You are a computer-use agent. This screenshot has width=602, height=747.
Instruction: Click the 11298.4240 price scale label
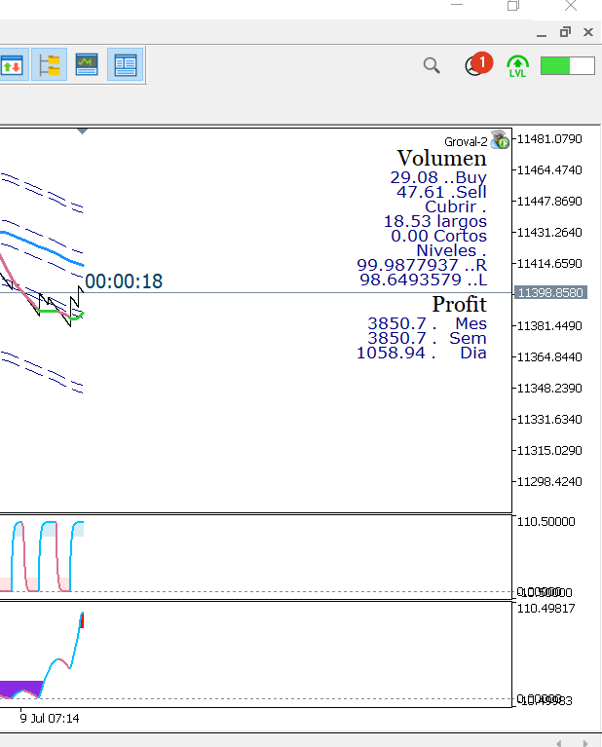(x=549, y=482)
